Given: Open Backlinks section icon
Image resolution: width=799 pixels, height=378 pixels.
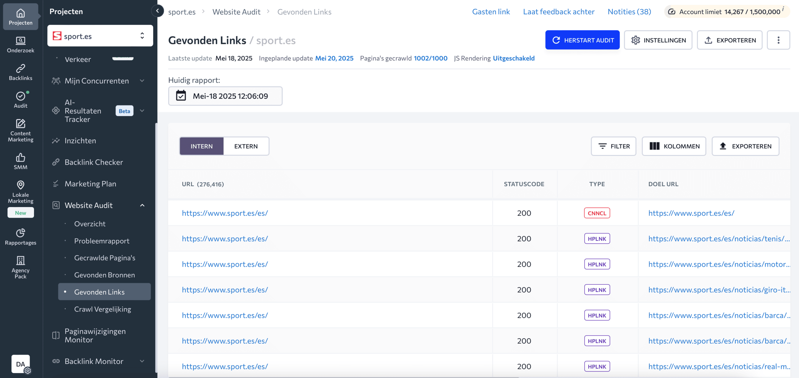Looking at the screenshot, I should (x=21, y=72).
